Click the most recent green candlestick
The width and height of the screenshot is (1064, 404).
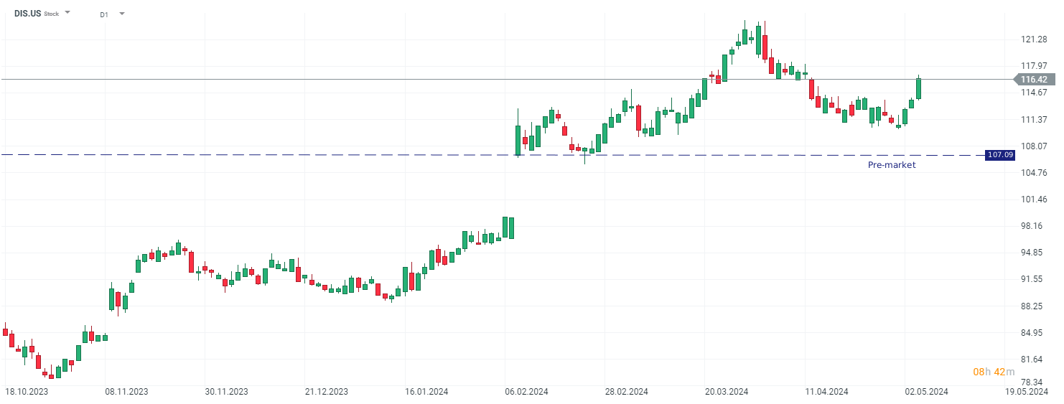[x=918, y=88]
